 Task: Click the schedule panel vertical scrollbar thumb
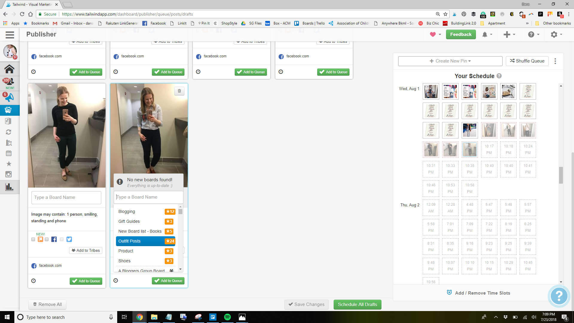point(561,175)
